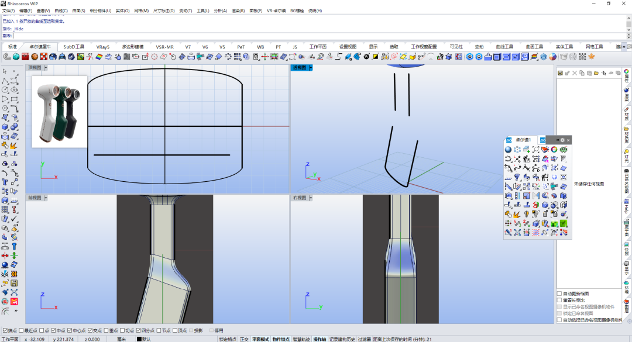Select the red-white checkered tool icon
This screenshot has height=342, width=632.
[43, 57]
